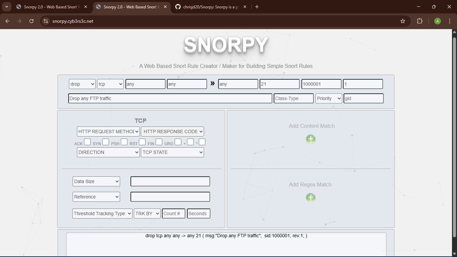This screenshot has width=457, height=257.
Task: Open the TCP STATE dropdown
Action: 173,152
